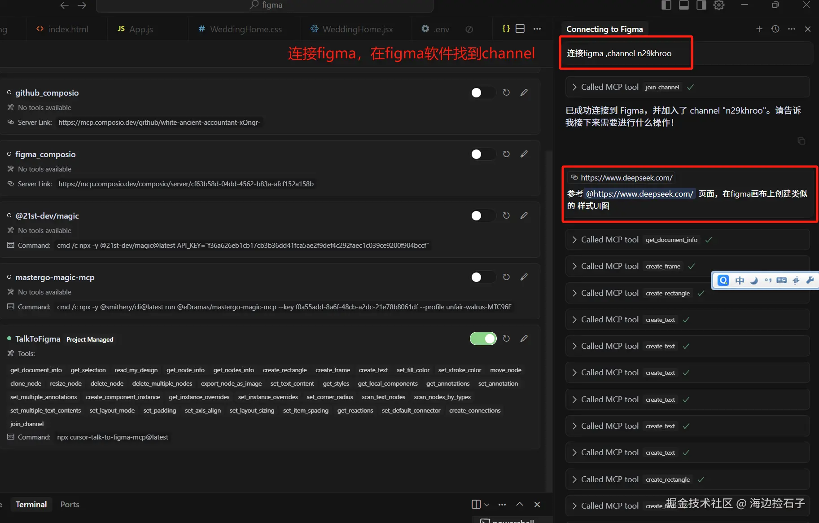This screenshot has width=819, height=523.
Task: Open settings gear in title bar
Action: click(719, 5)
